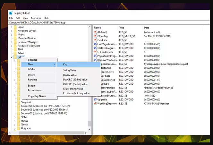Viewport: 213px width, 145px height.
Task: Click the Keyboard Layout folder icon
Action: [x=15, y=31]
